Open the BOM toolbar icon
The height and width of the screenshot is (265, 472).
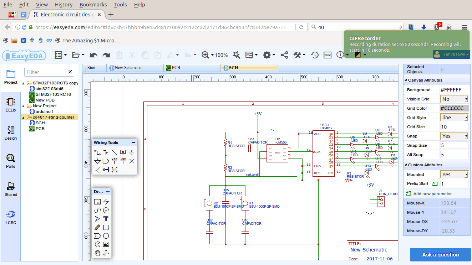327,55
